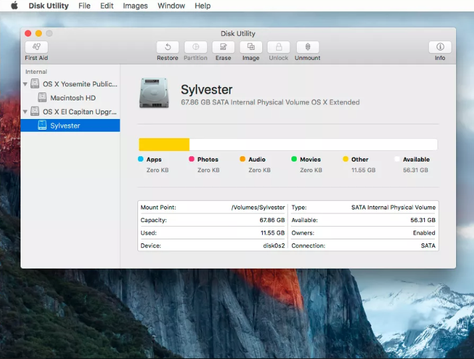This screenshot has width=474, height=359.
Task: Click the Disk Utility window title
Action: (x=238, y=33)
